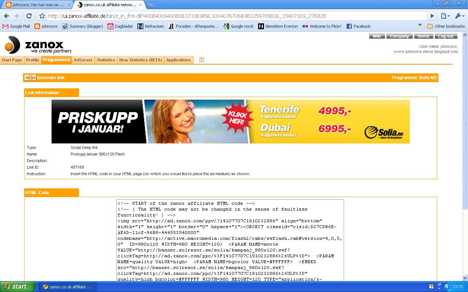468x292 pixels.
Task: Open the Facebook bookmark
Action: [x=358, y=26]
